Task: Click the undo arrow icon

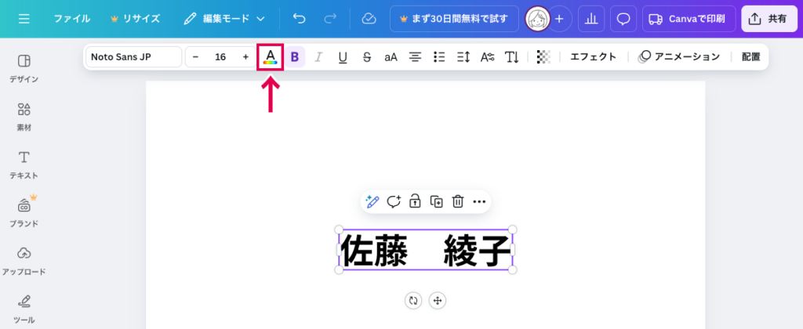Action: [x=299, y=18]
